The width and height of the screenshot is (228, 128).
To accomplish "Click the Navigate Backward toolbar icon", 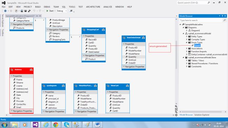I will [x=5, y=11].
